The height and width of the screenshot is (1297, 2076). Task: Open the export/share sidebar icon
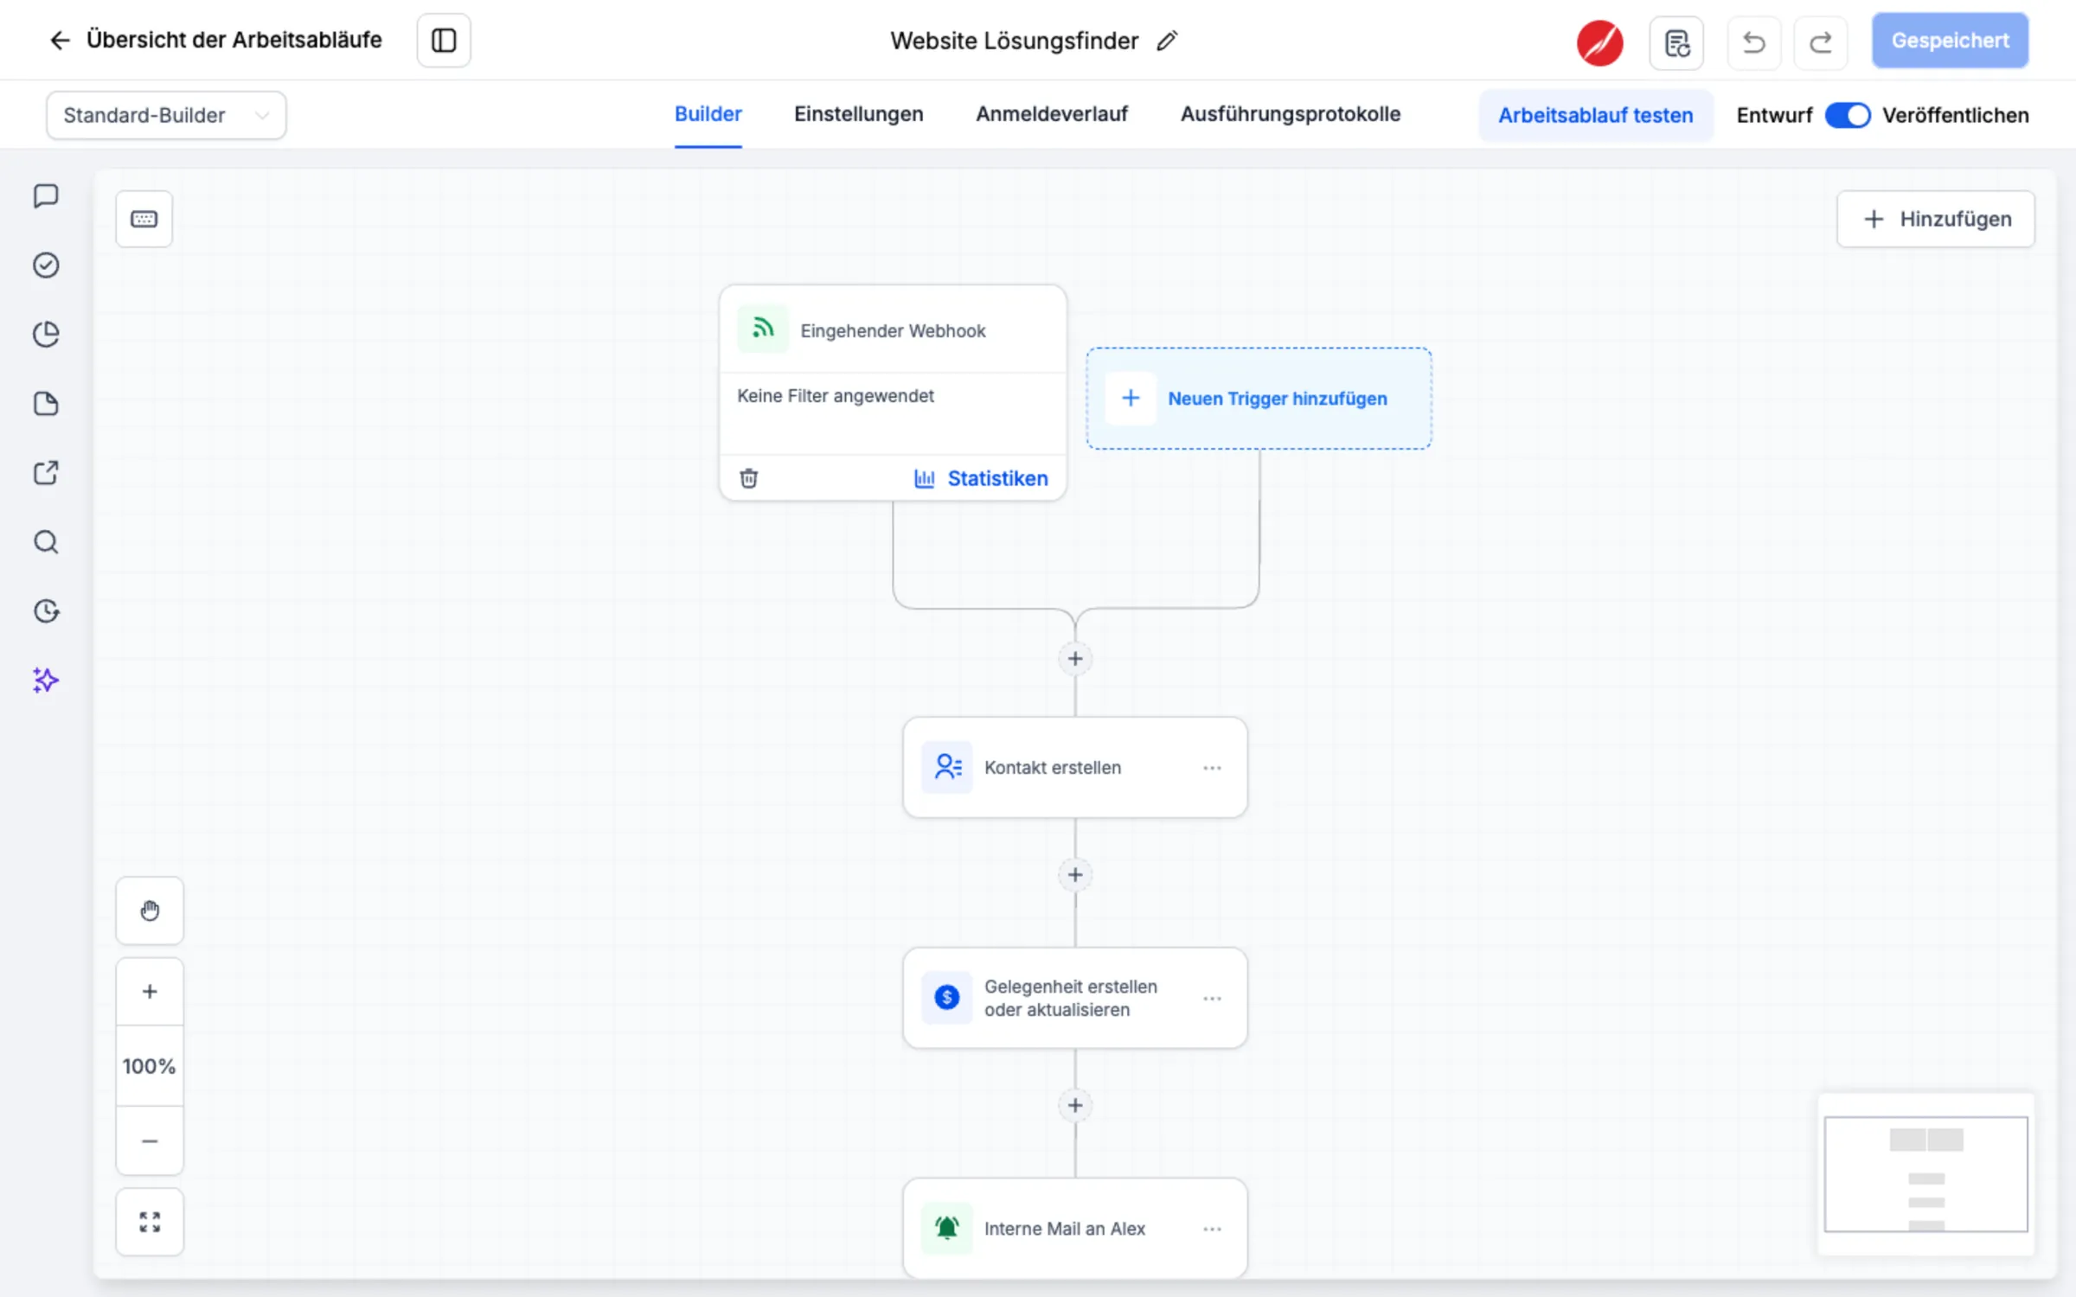coord(46,473)
